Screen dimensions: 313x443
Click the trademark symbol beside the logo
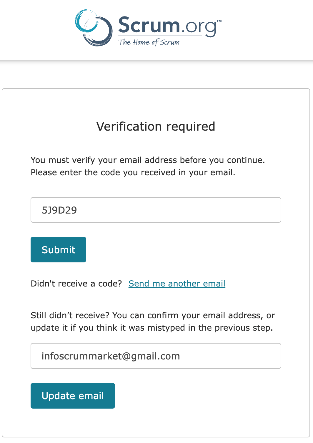click(x=219, y=21)
